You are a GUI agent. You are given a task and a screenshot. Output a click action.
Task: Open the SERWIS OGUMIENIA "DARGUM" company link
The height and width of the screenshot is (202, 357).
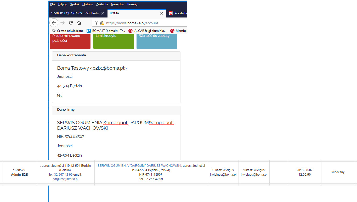point(139,165)
